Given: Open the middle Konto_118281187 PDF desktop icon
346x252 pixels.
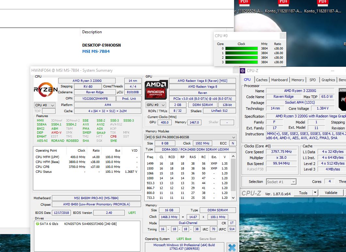Looking at the screenshot, I should pos(283,7).
